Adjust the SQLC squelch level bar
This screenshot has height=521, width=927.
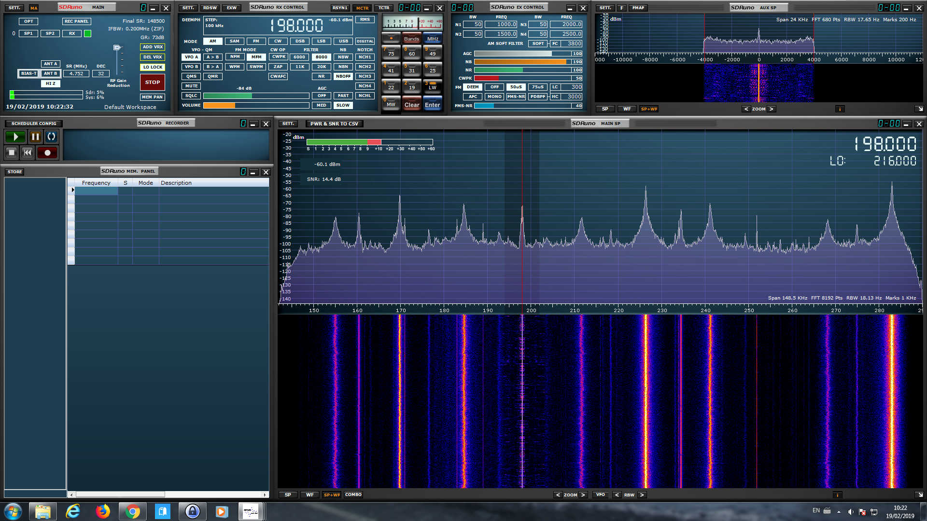256,96
